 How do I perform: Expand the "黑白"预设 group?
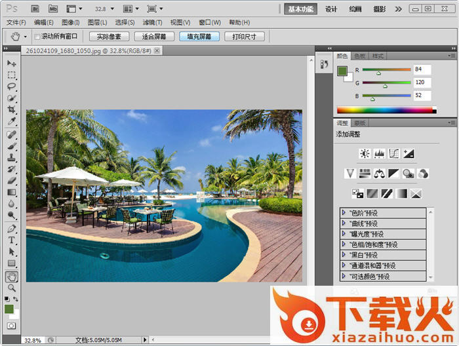click(344, 255)
